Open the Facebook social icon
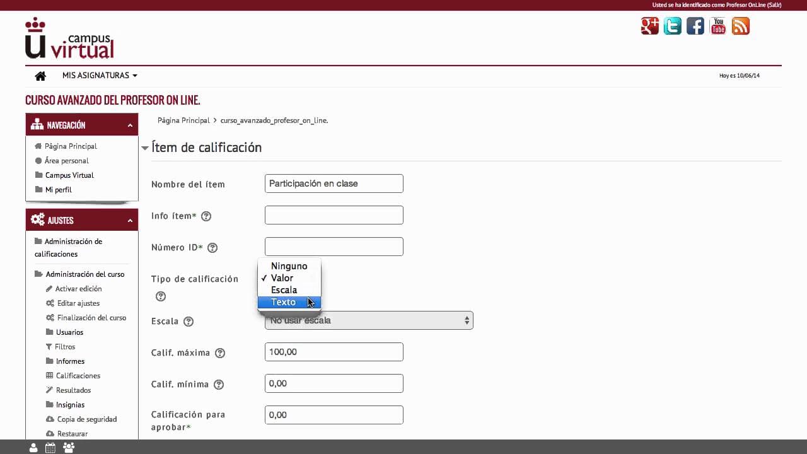 tap(695, 26)
